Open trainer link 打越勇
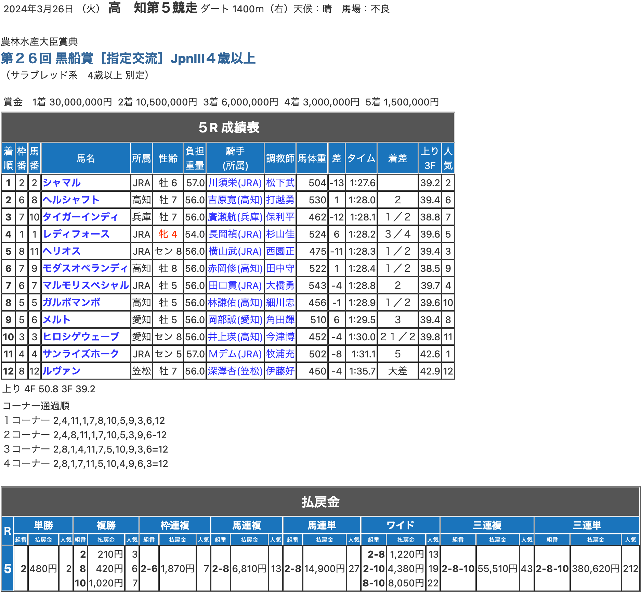641x596 pixels. 280,200
